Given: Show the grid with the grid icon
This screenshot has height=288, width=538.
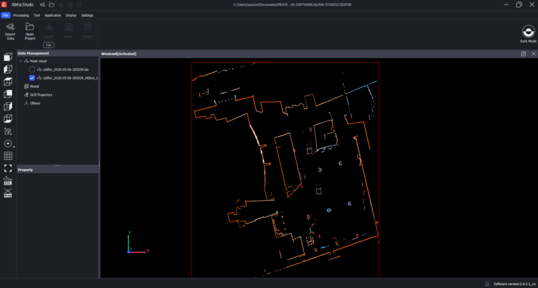Looking at the screenshot, I should coord(8,156).
